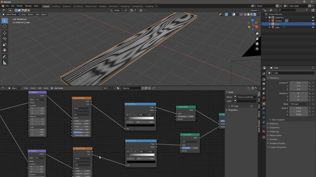Image resolution: width=316 pixels, height=177 pixels.
Task: Open the viewport Add menu
Action: [x=38, y=14]
